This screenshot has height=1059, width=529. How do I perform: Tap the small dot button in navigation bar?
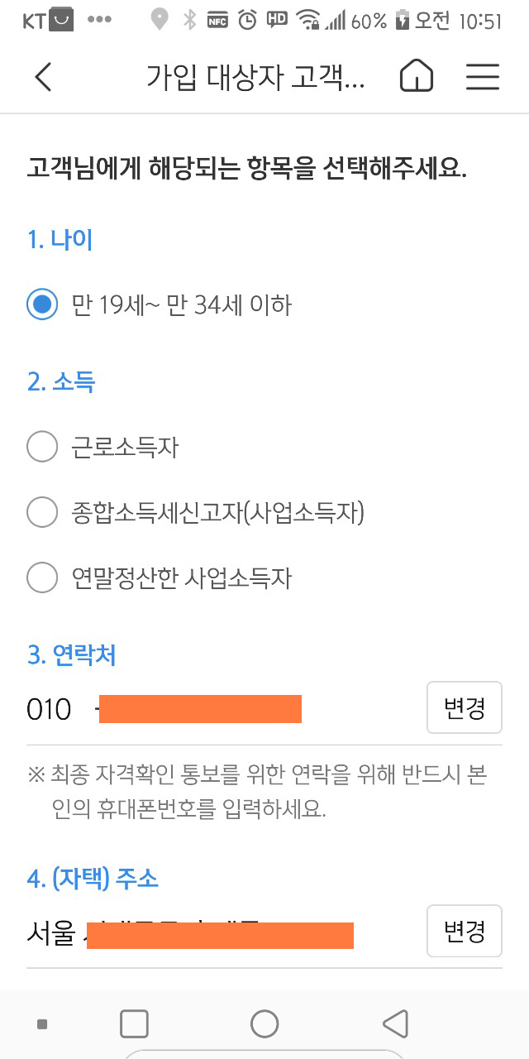[42, 1024]
